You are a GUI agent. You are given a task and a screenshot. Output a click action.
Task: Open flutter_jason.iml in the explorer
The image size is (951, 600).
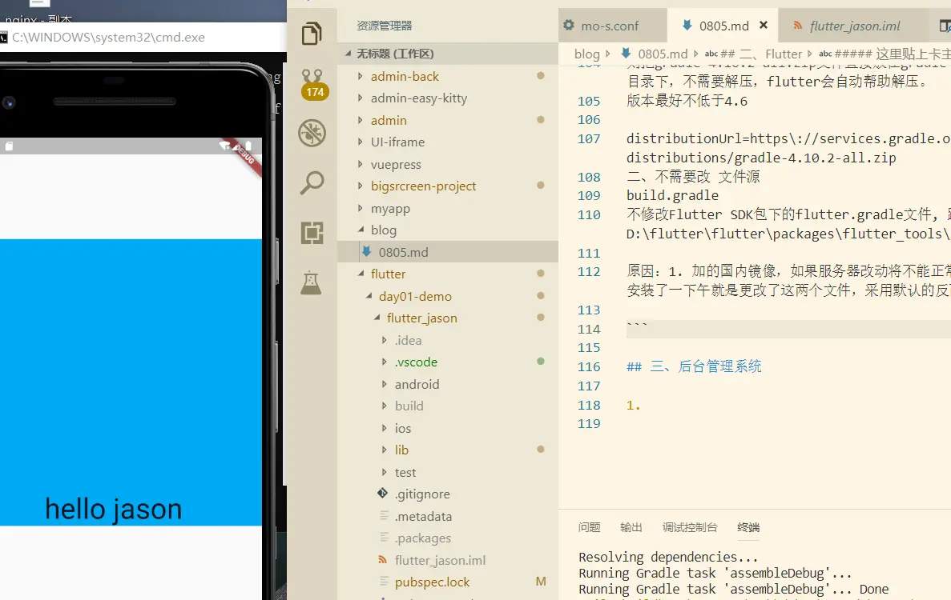[447, 560]
